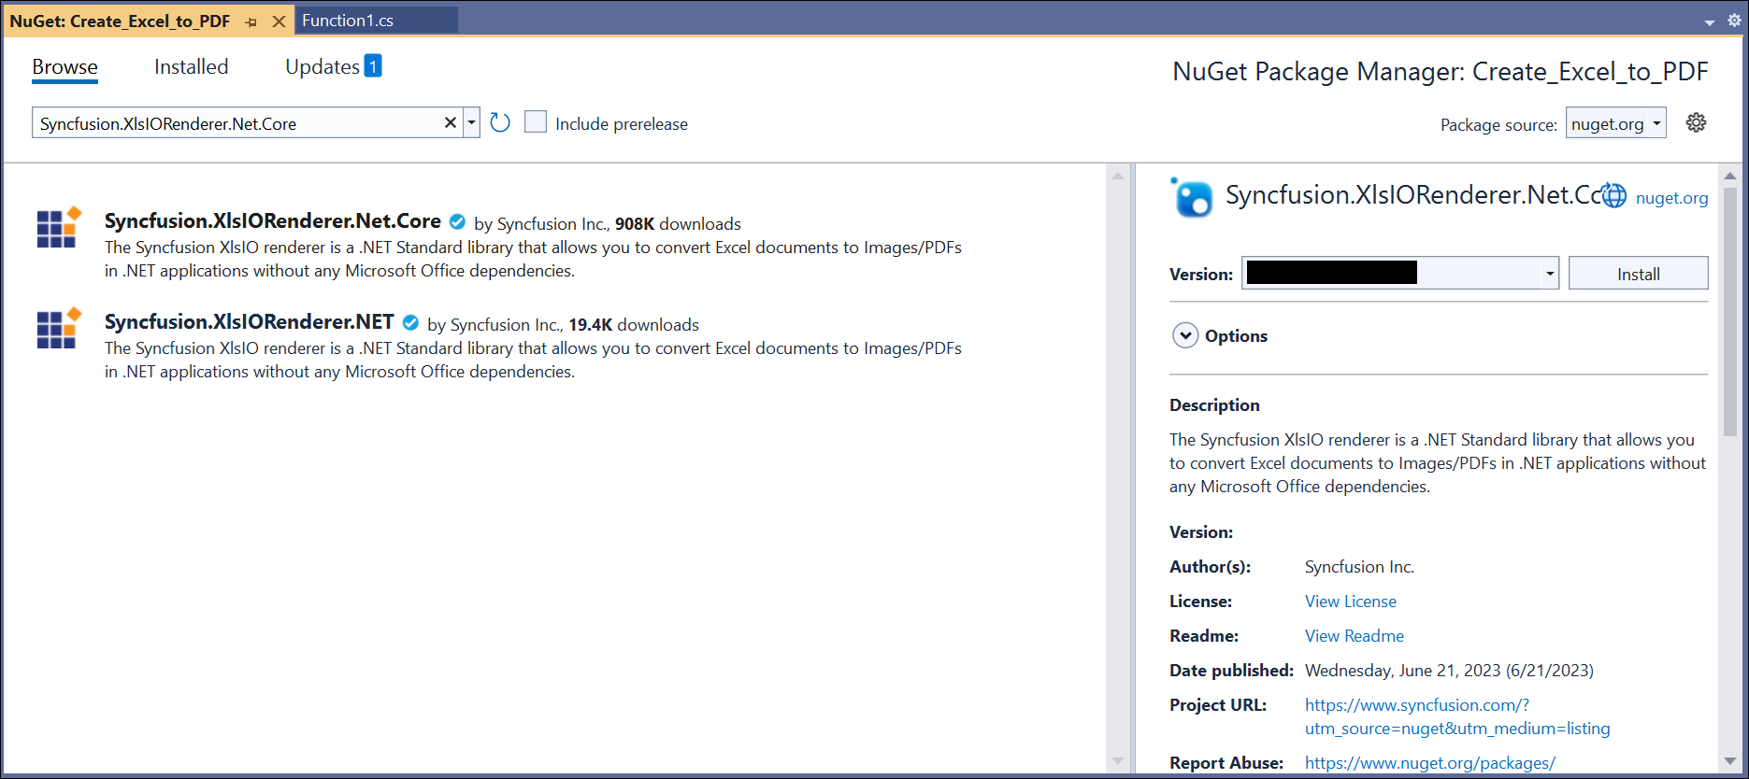The image size is (1749, 779).
Task: Open the View License link
Action: (x=1350, y=602)
